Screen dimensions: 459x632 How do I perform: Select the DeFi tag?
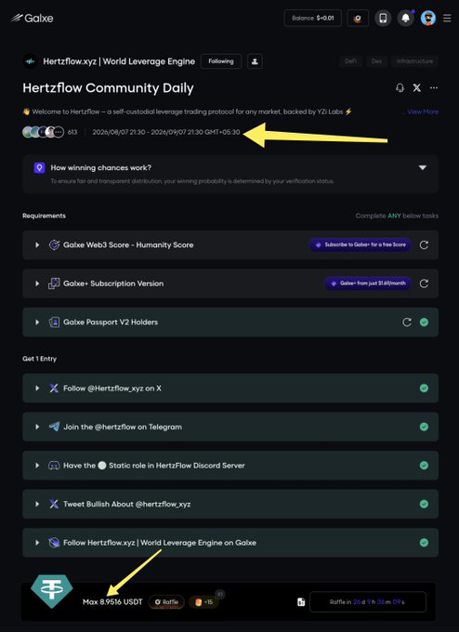click(350, 61)
